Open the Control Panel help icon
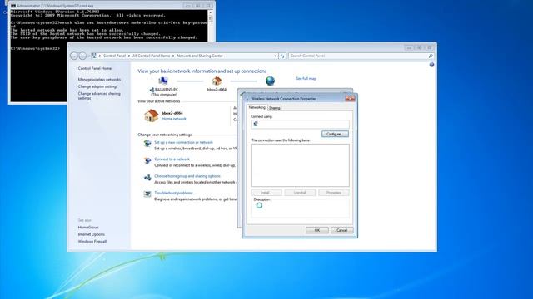This screenshot has height=299, width=533. pyautogui.click(x=431, y=65)
